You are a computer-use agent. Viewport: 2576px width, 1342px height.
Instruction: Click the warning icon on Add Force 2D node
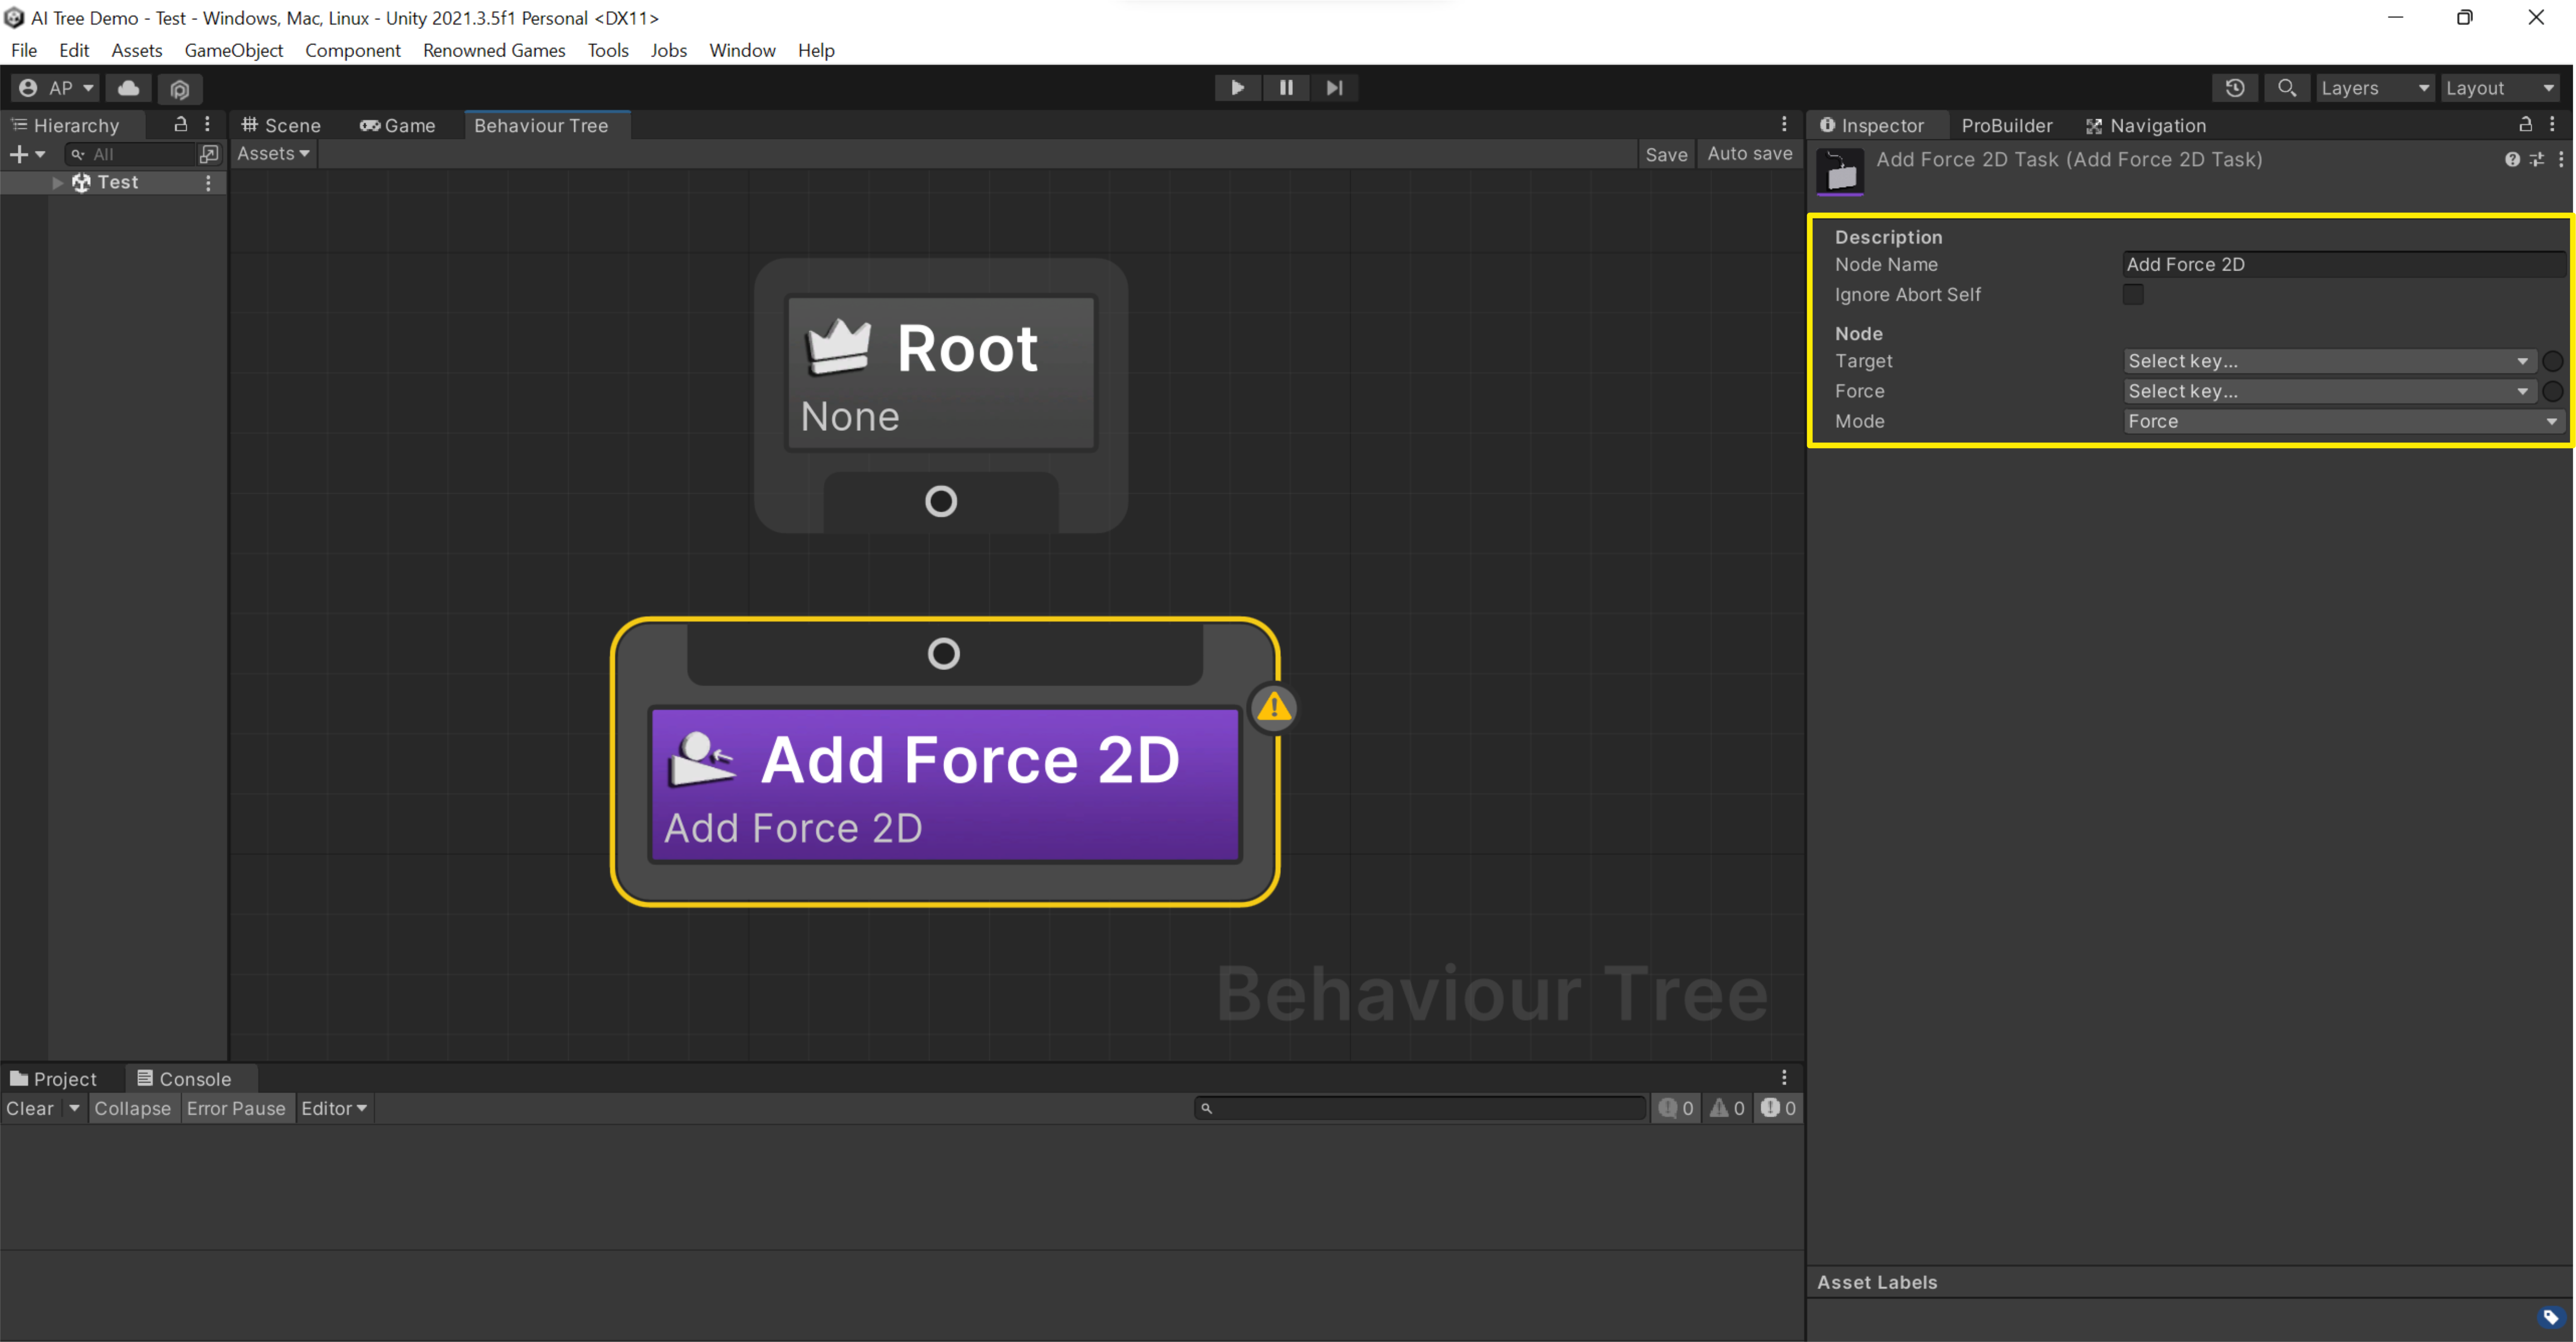point(1274,708)
